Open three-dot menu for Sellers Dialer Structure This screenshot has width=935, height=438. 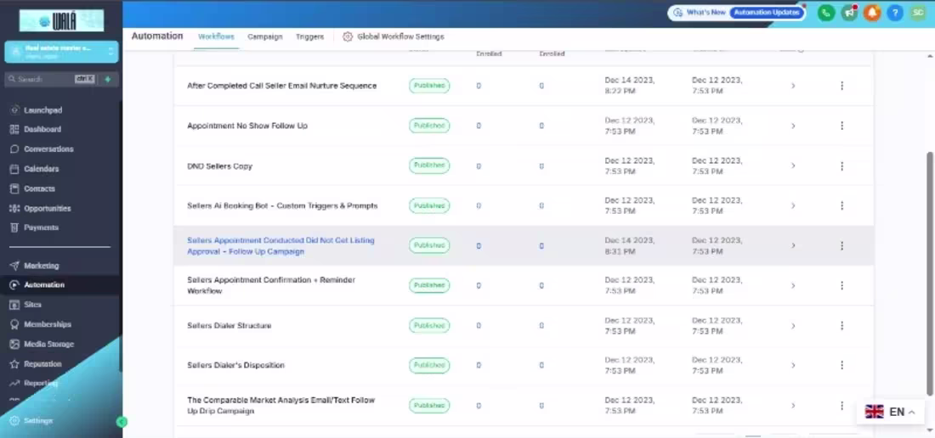point(841,325)
